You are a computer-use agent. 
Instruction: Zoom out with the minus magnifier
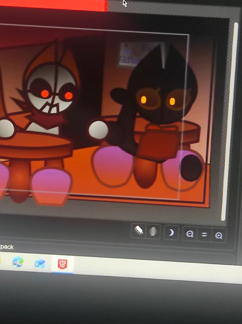pyautogui.click(x=190, y=234)
